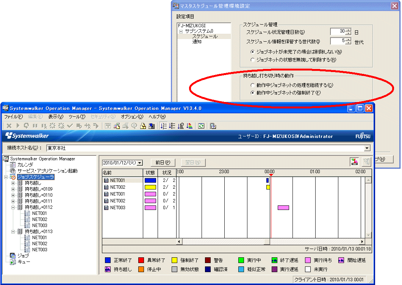
Task: Expand the 持ち越し+0110 tree node
Action: tap(13, 195)
